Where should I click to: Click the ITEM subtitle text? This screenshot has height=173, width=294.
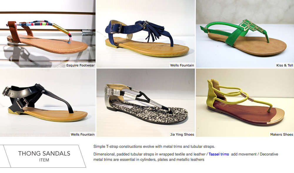point(44,160)
